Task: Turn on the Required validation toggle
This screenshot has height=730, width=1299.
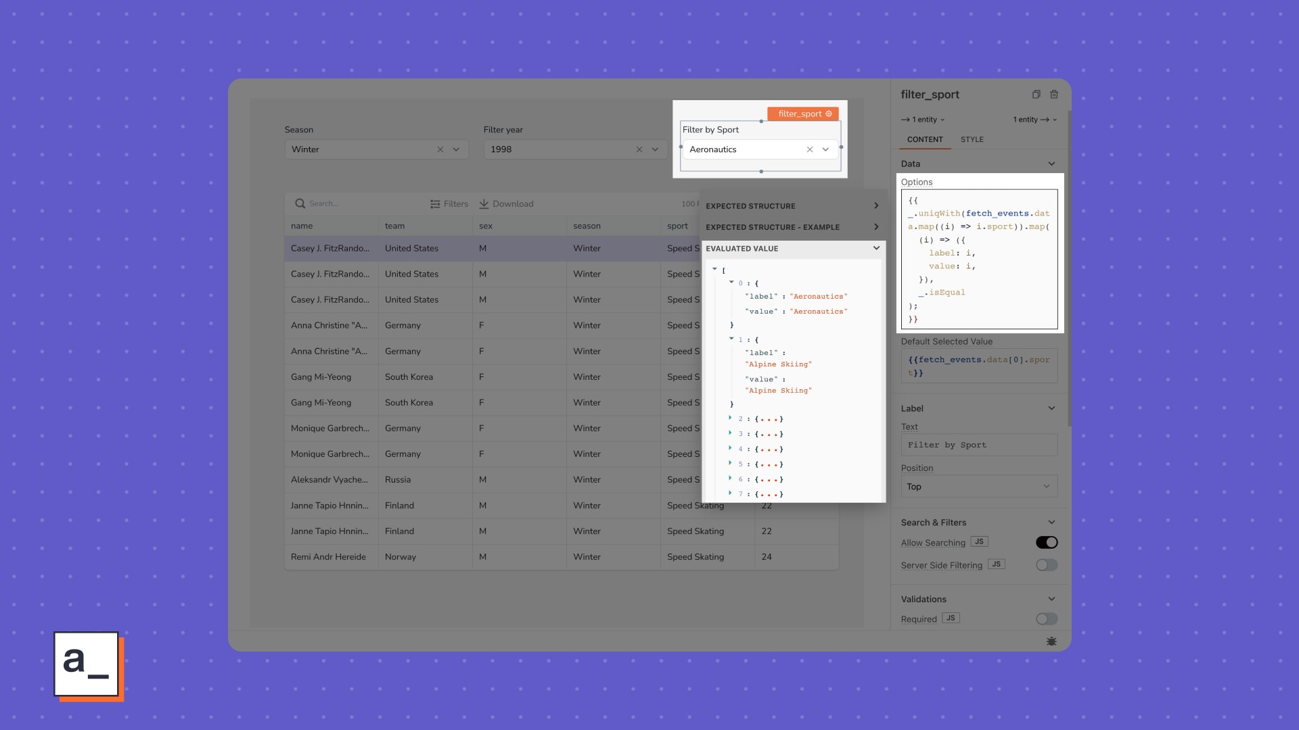Action: [x=1046, y=619]
